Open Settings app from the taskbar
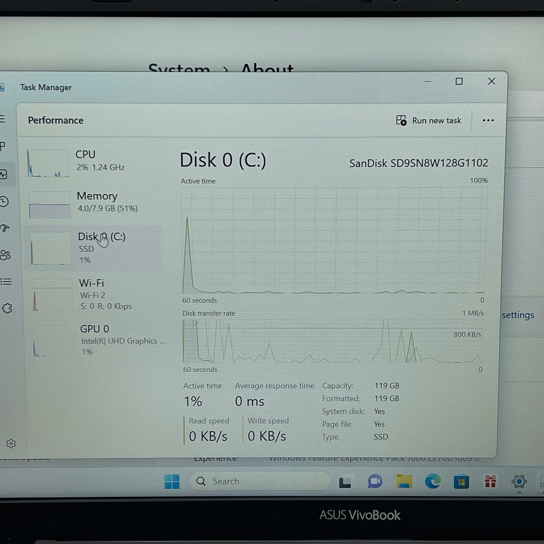Viewport: 544px width, 544px height. point(519,481)
